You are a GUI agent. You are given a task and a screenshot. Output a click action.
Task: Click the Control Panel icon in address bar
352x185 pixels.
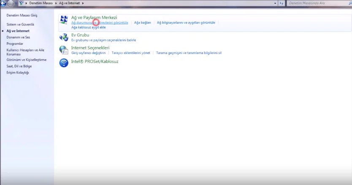pyautogui.click(x=21, y=3)
